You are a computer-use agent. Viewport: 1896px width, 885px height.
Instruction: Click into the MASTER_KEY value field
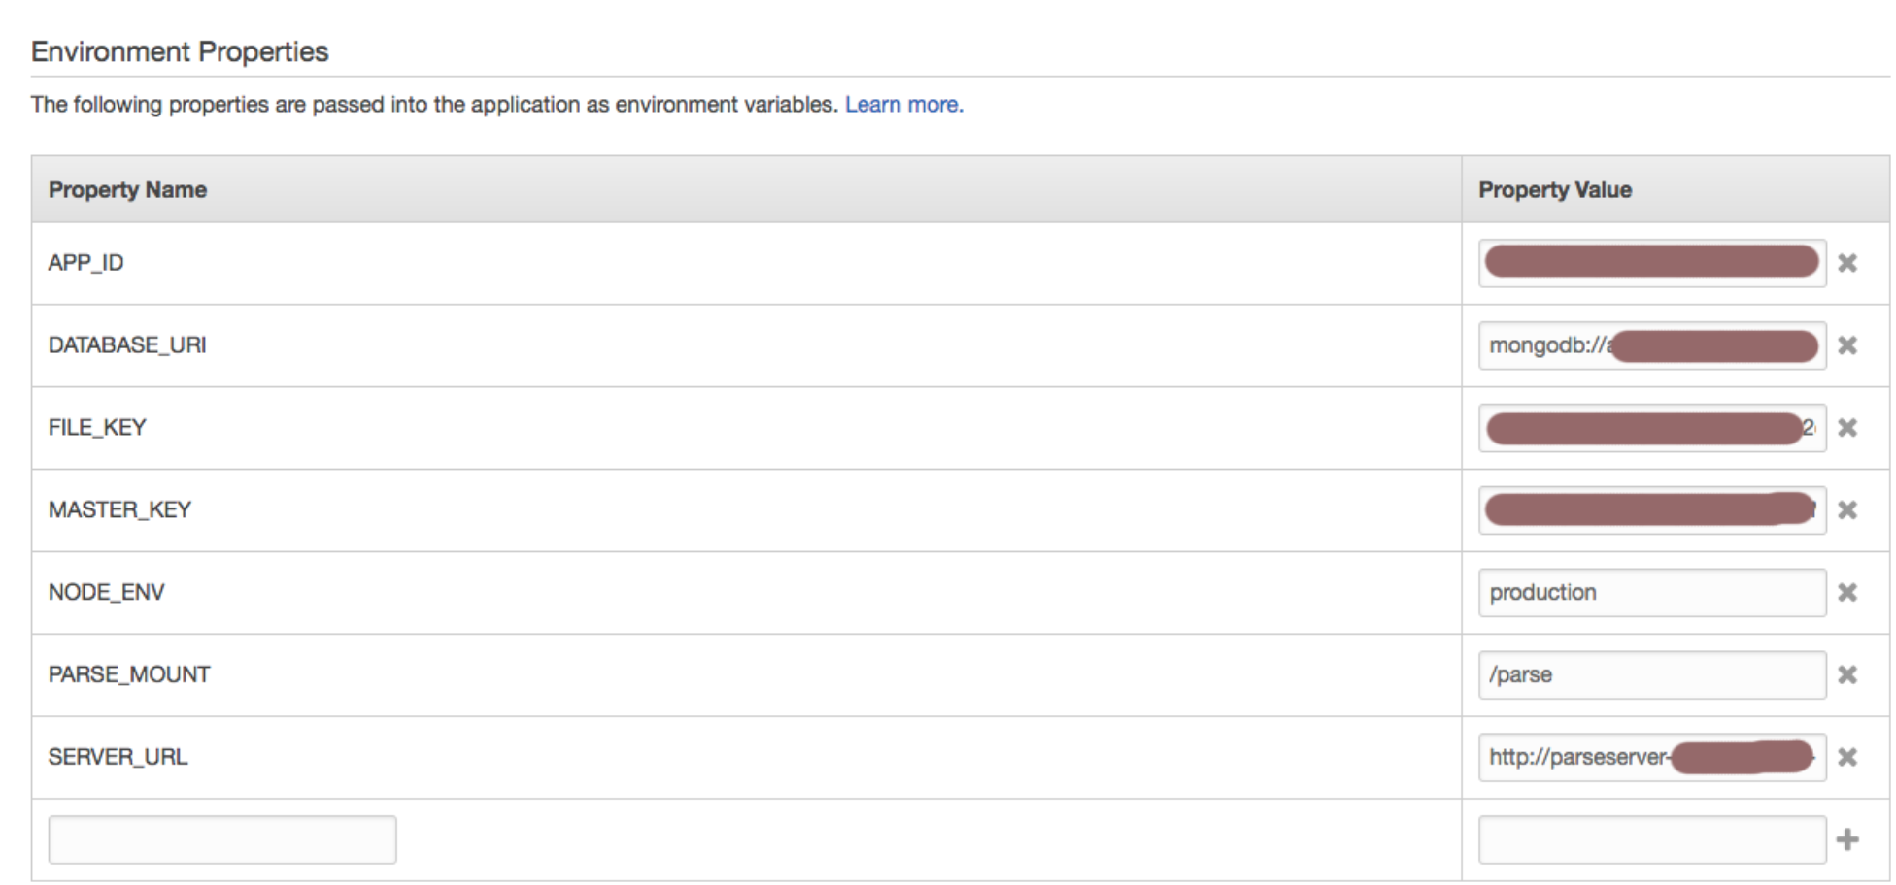[x=1651, y=510]
